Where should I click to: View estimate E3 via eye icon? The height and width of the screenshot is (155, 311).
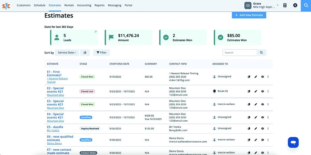click(x=263, y=104)
